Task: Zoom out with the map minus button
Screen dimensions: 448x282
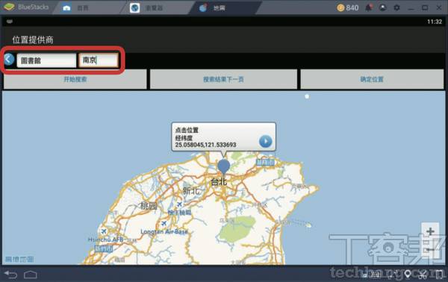Action: coord(430,250)
